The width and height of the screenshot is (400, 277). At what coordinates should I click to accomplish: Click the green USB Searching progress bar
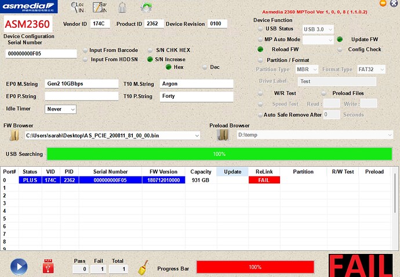219,154
